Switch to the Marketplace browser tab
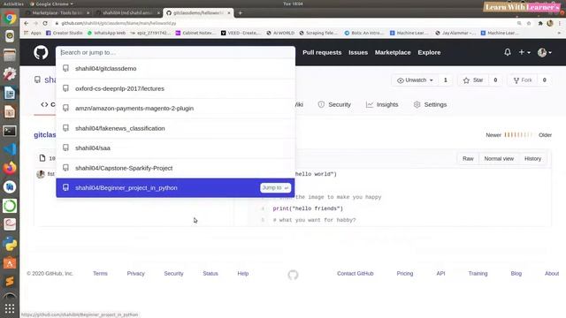The width and height of the screenshot is (566, 318). (57, 12)
